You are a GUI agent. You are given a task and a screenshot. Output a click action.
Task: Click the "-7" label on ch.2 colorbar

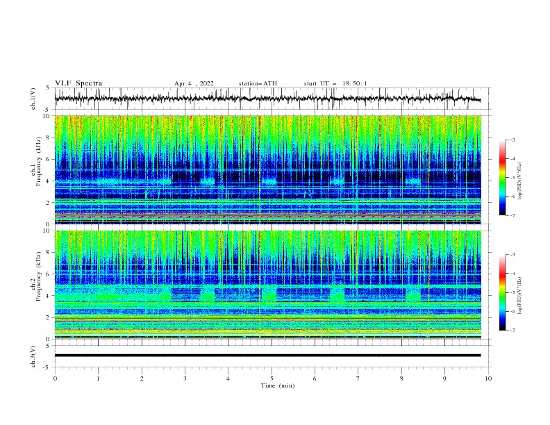click(x=512, y=331)
